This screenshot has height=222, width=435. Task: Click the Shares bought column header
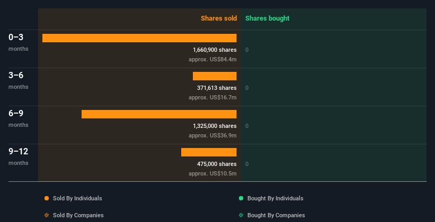click(x=267, y=18)
